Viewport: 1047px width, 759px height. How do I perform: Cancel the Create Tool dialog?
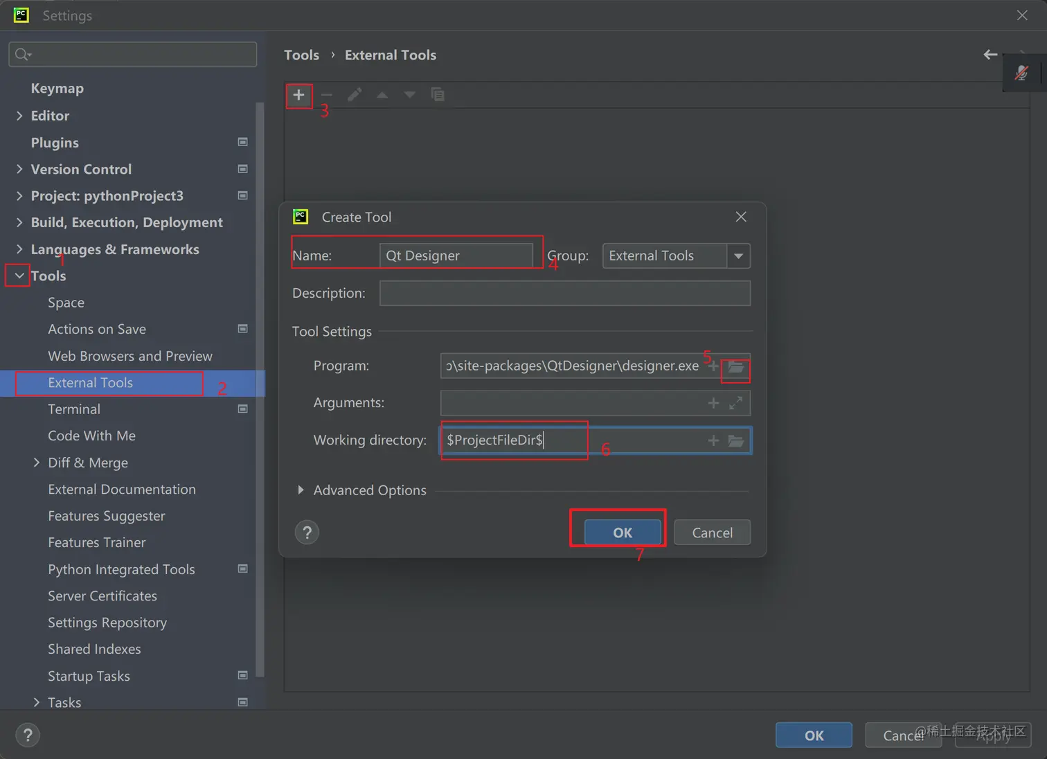coord(712,533)
